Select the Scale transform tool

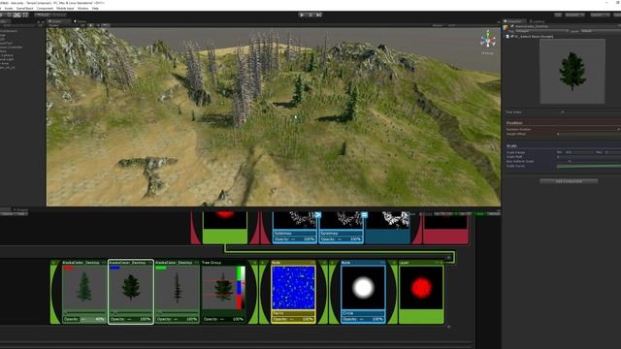pos(17,15)
